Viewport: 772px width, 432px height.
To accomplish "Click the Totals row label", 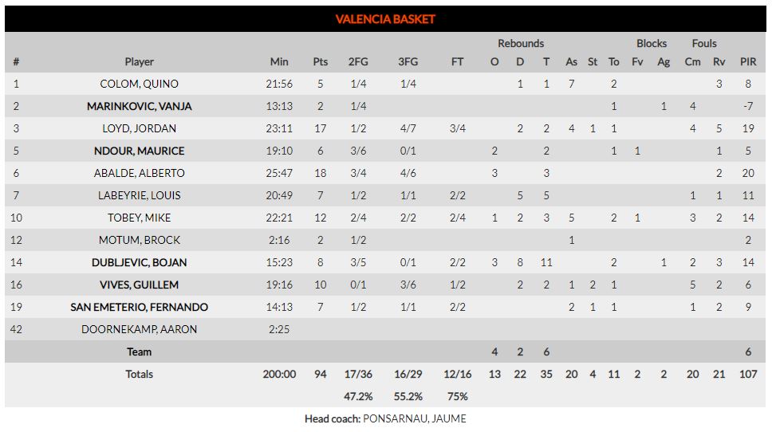I will coord(140,375).
